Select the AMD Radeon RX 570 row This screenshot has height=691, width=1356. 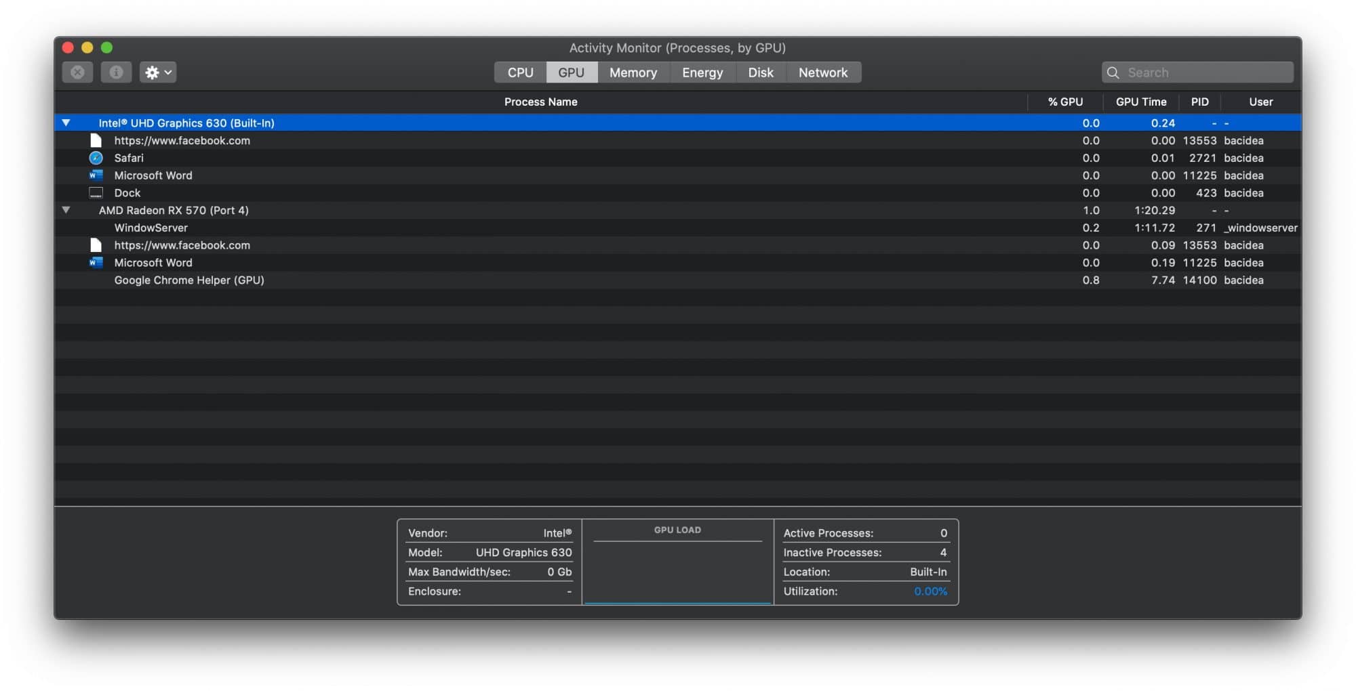point(678,210)
